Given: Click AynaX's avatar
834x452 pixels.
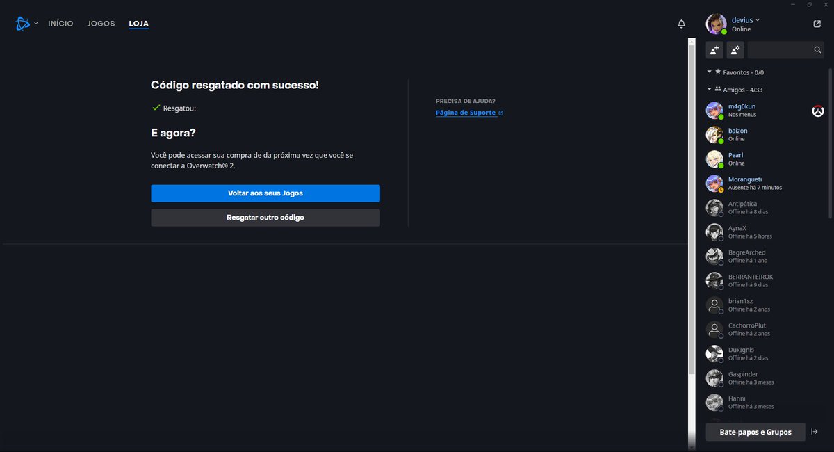Looking at the screenshot, I should coord(714,232).
